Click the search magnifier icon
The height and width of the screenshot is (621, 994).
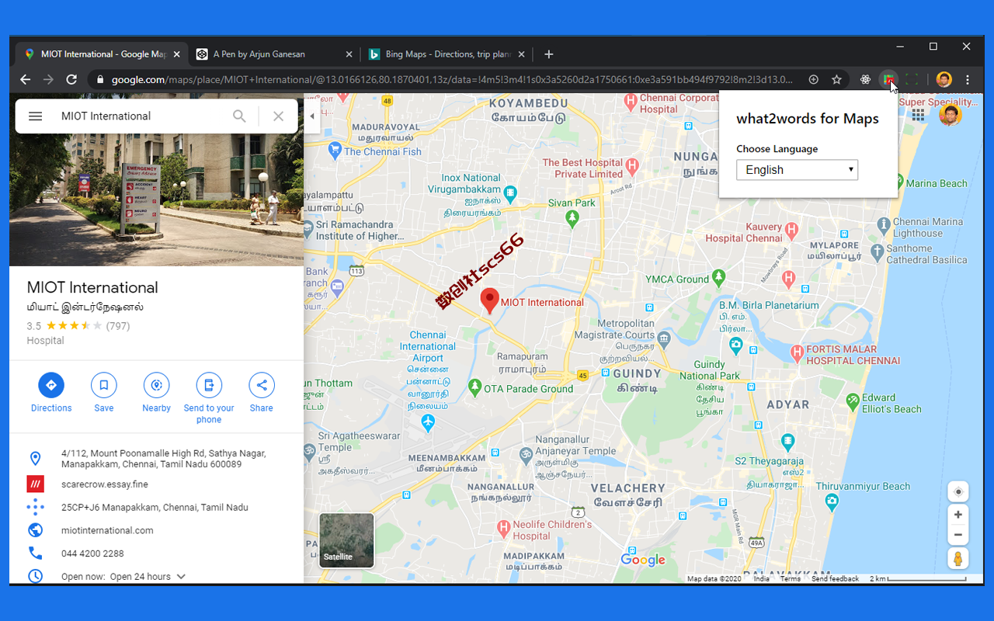(x=239, y=116)
